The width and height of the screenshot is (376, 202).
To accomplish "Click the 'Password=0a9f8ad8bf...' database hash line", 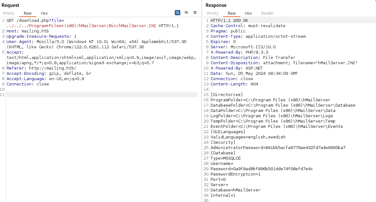I will (x=262, y=169).
